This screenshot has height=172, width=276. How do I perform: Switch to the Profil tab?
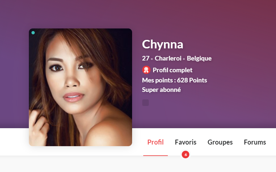tap(155, 142)
